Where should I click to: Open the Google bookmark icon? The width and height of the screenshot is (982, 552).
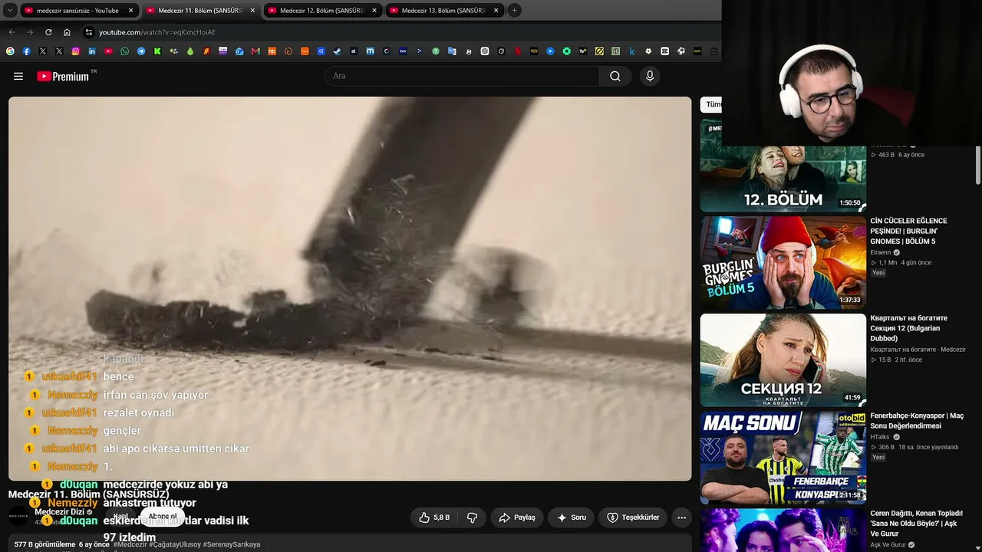point(10,51)
